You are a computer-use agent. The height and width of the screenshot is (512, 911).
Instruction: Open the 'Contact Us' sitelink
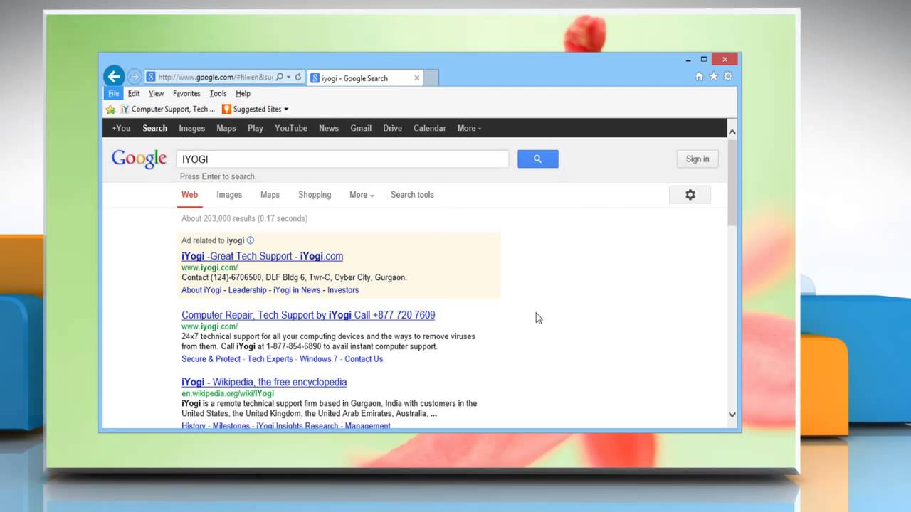point(364,359)
